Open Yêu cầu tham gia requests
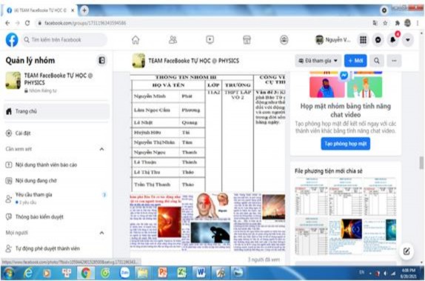Viewport: 425px width, 281px height. pos(57,198)
